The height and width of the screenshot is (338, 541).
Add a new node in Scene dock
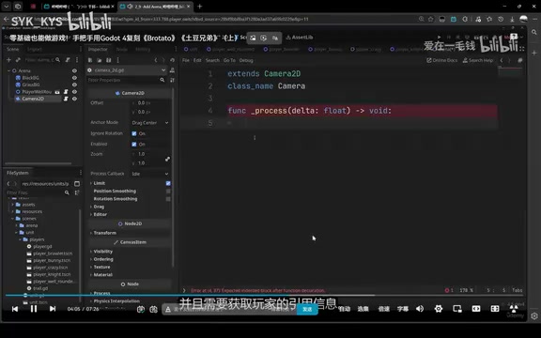tap(8, 60)
